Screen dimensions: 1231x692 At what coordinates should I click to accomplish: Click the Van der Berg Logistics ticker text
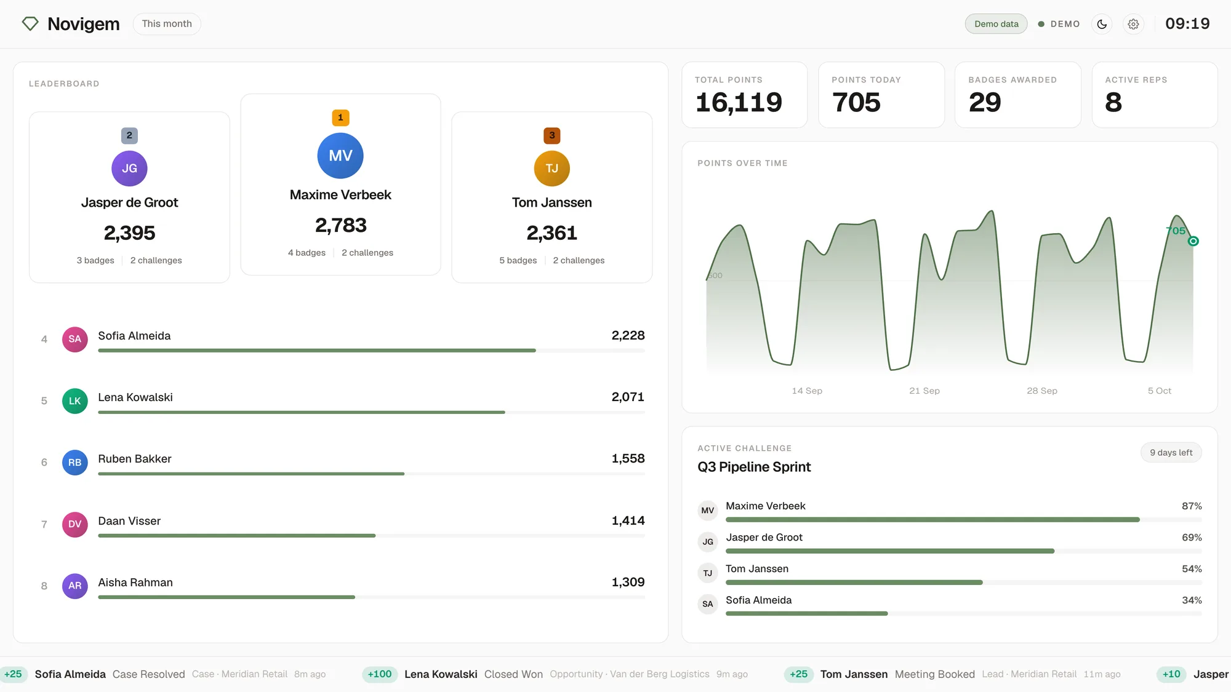pos(660,674)
